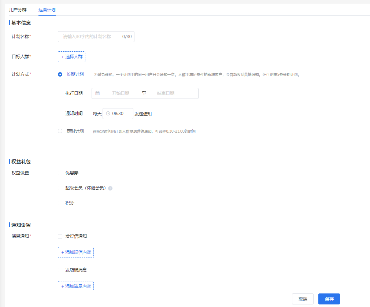Click the calendar icon in date range field

click(97, 93)
